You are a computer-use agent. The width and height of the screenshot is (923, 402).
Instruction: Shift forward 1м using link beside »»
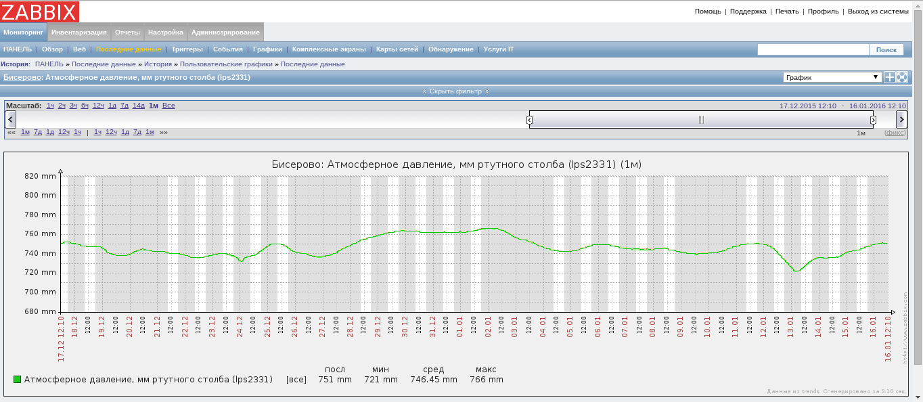tap(150, 132)
